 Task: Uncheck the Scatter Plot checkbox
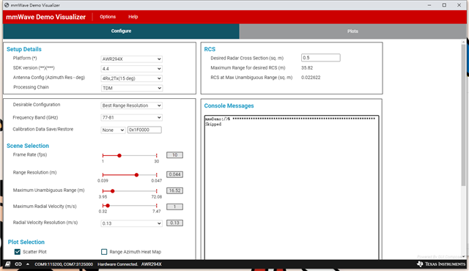pos(18,252)
